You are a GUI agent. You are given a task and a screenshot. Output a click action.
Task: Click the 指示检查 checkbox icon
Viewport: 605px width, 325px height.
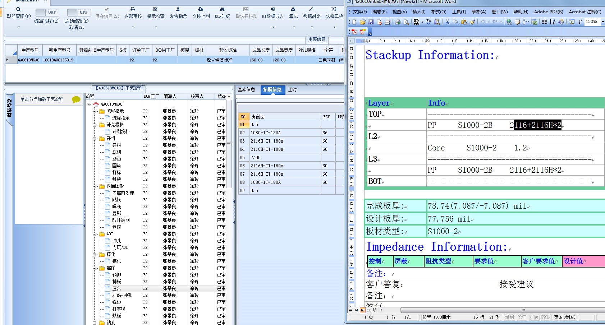click(155, 9)
